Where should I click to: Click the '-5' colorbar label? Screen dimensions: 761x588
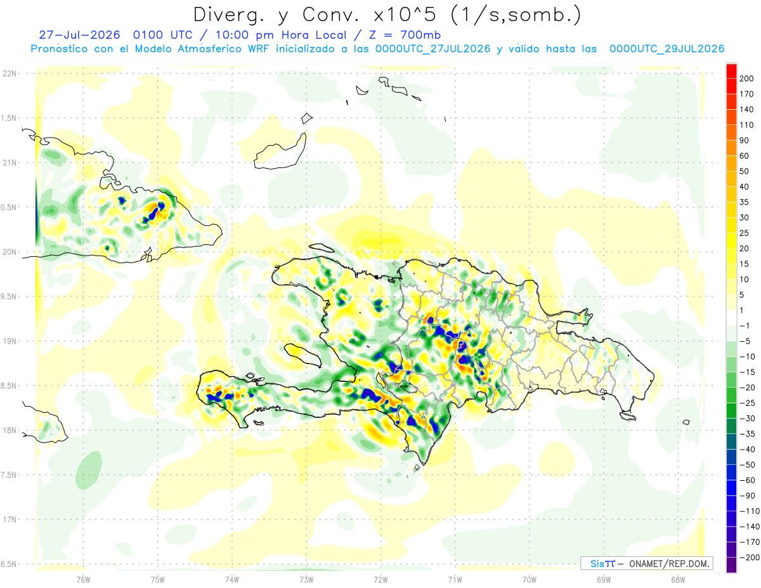(x=745, y=341)
